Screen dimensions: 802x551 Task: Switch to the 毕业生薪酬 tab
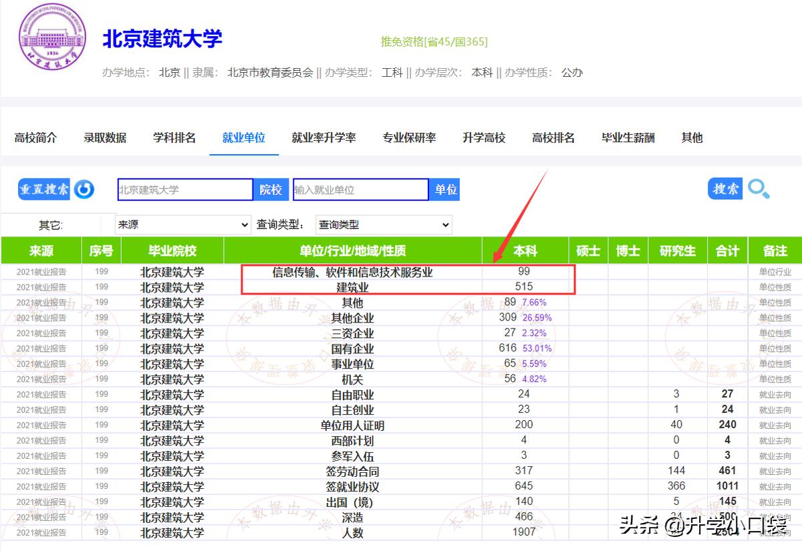click(x=626, y=138)
